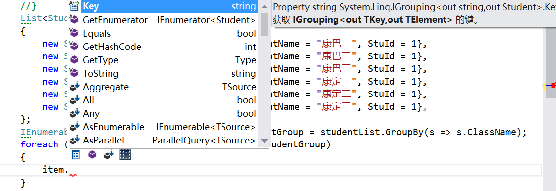
Task: Click the string return type of Key
Action: click(x=244, y=6)
